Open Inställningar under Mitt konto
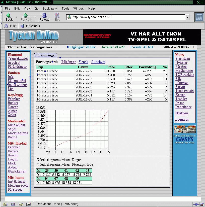This screenshot has width=205, height=207. [x=17, y=182]
